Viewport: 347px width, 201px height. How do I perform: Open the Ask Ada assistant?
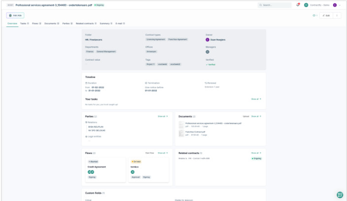coord(15,15)
